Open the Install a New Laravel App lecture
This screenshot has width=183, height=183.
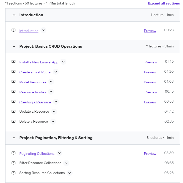39,62
